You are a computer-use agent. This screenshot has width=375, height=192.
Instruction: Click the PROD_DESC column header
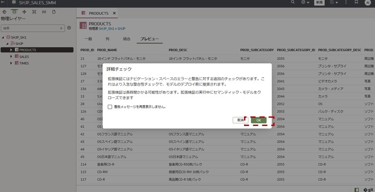point(178,50)
